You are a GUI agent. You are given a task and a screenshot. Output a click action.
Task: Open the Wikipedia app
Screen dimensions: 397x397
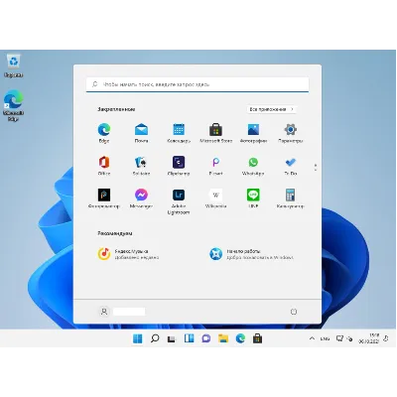click(215, 198)
